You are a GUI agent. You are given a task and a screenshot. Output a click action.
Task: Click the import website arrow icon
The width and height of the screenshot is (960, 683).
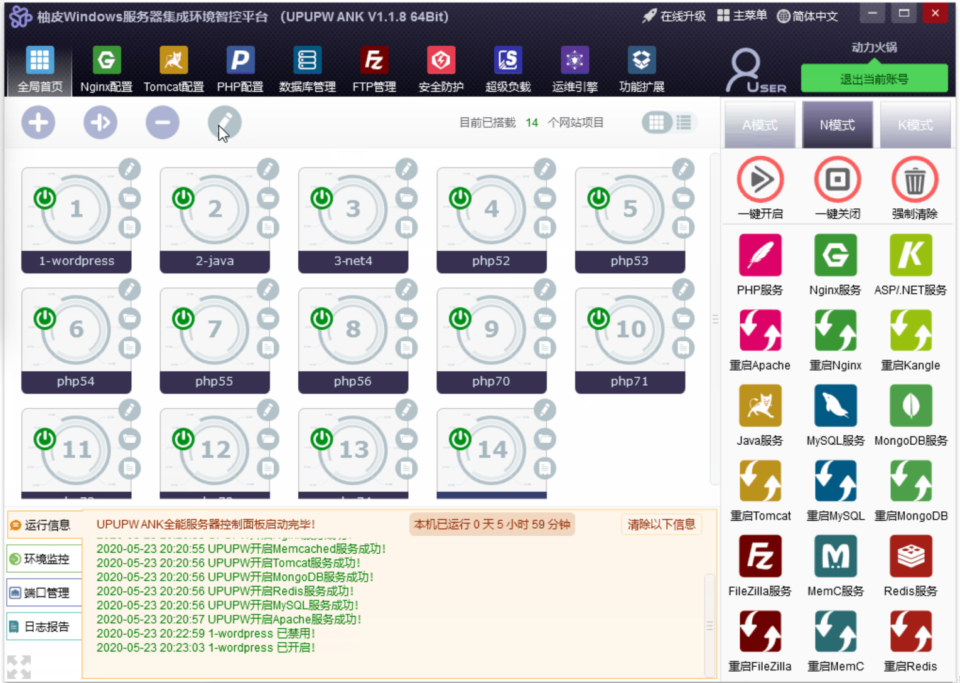pyautogui.click(x=100, y=122)
